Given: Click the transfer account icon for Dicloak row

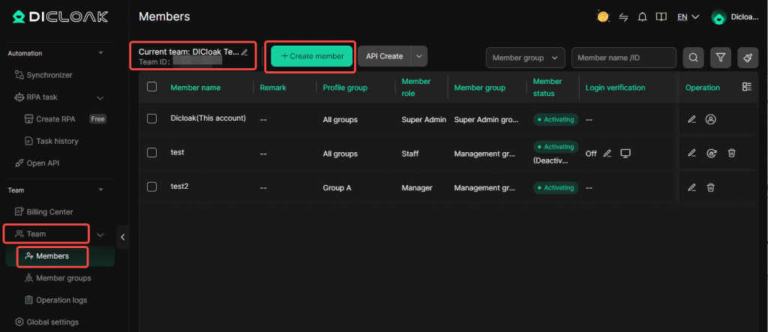Looking at the screenshot, I should [x=711, y=119].
